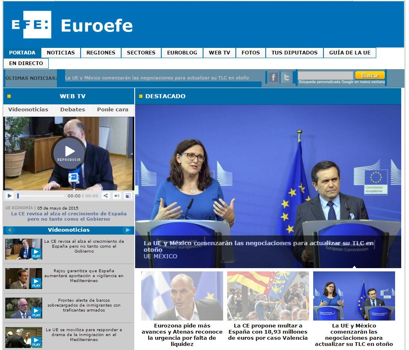This screenshot has height=350, width=409.
Task: Share the video using the share icon
Action: [x=106, y=196]
